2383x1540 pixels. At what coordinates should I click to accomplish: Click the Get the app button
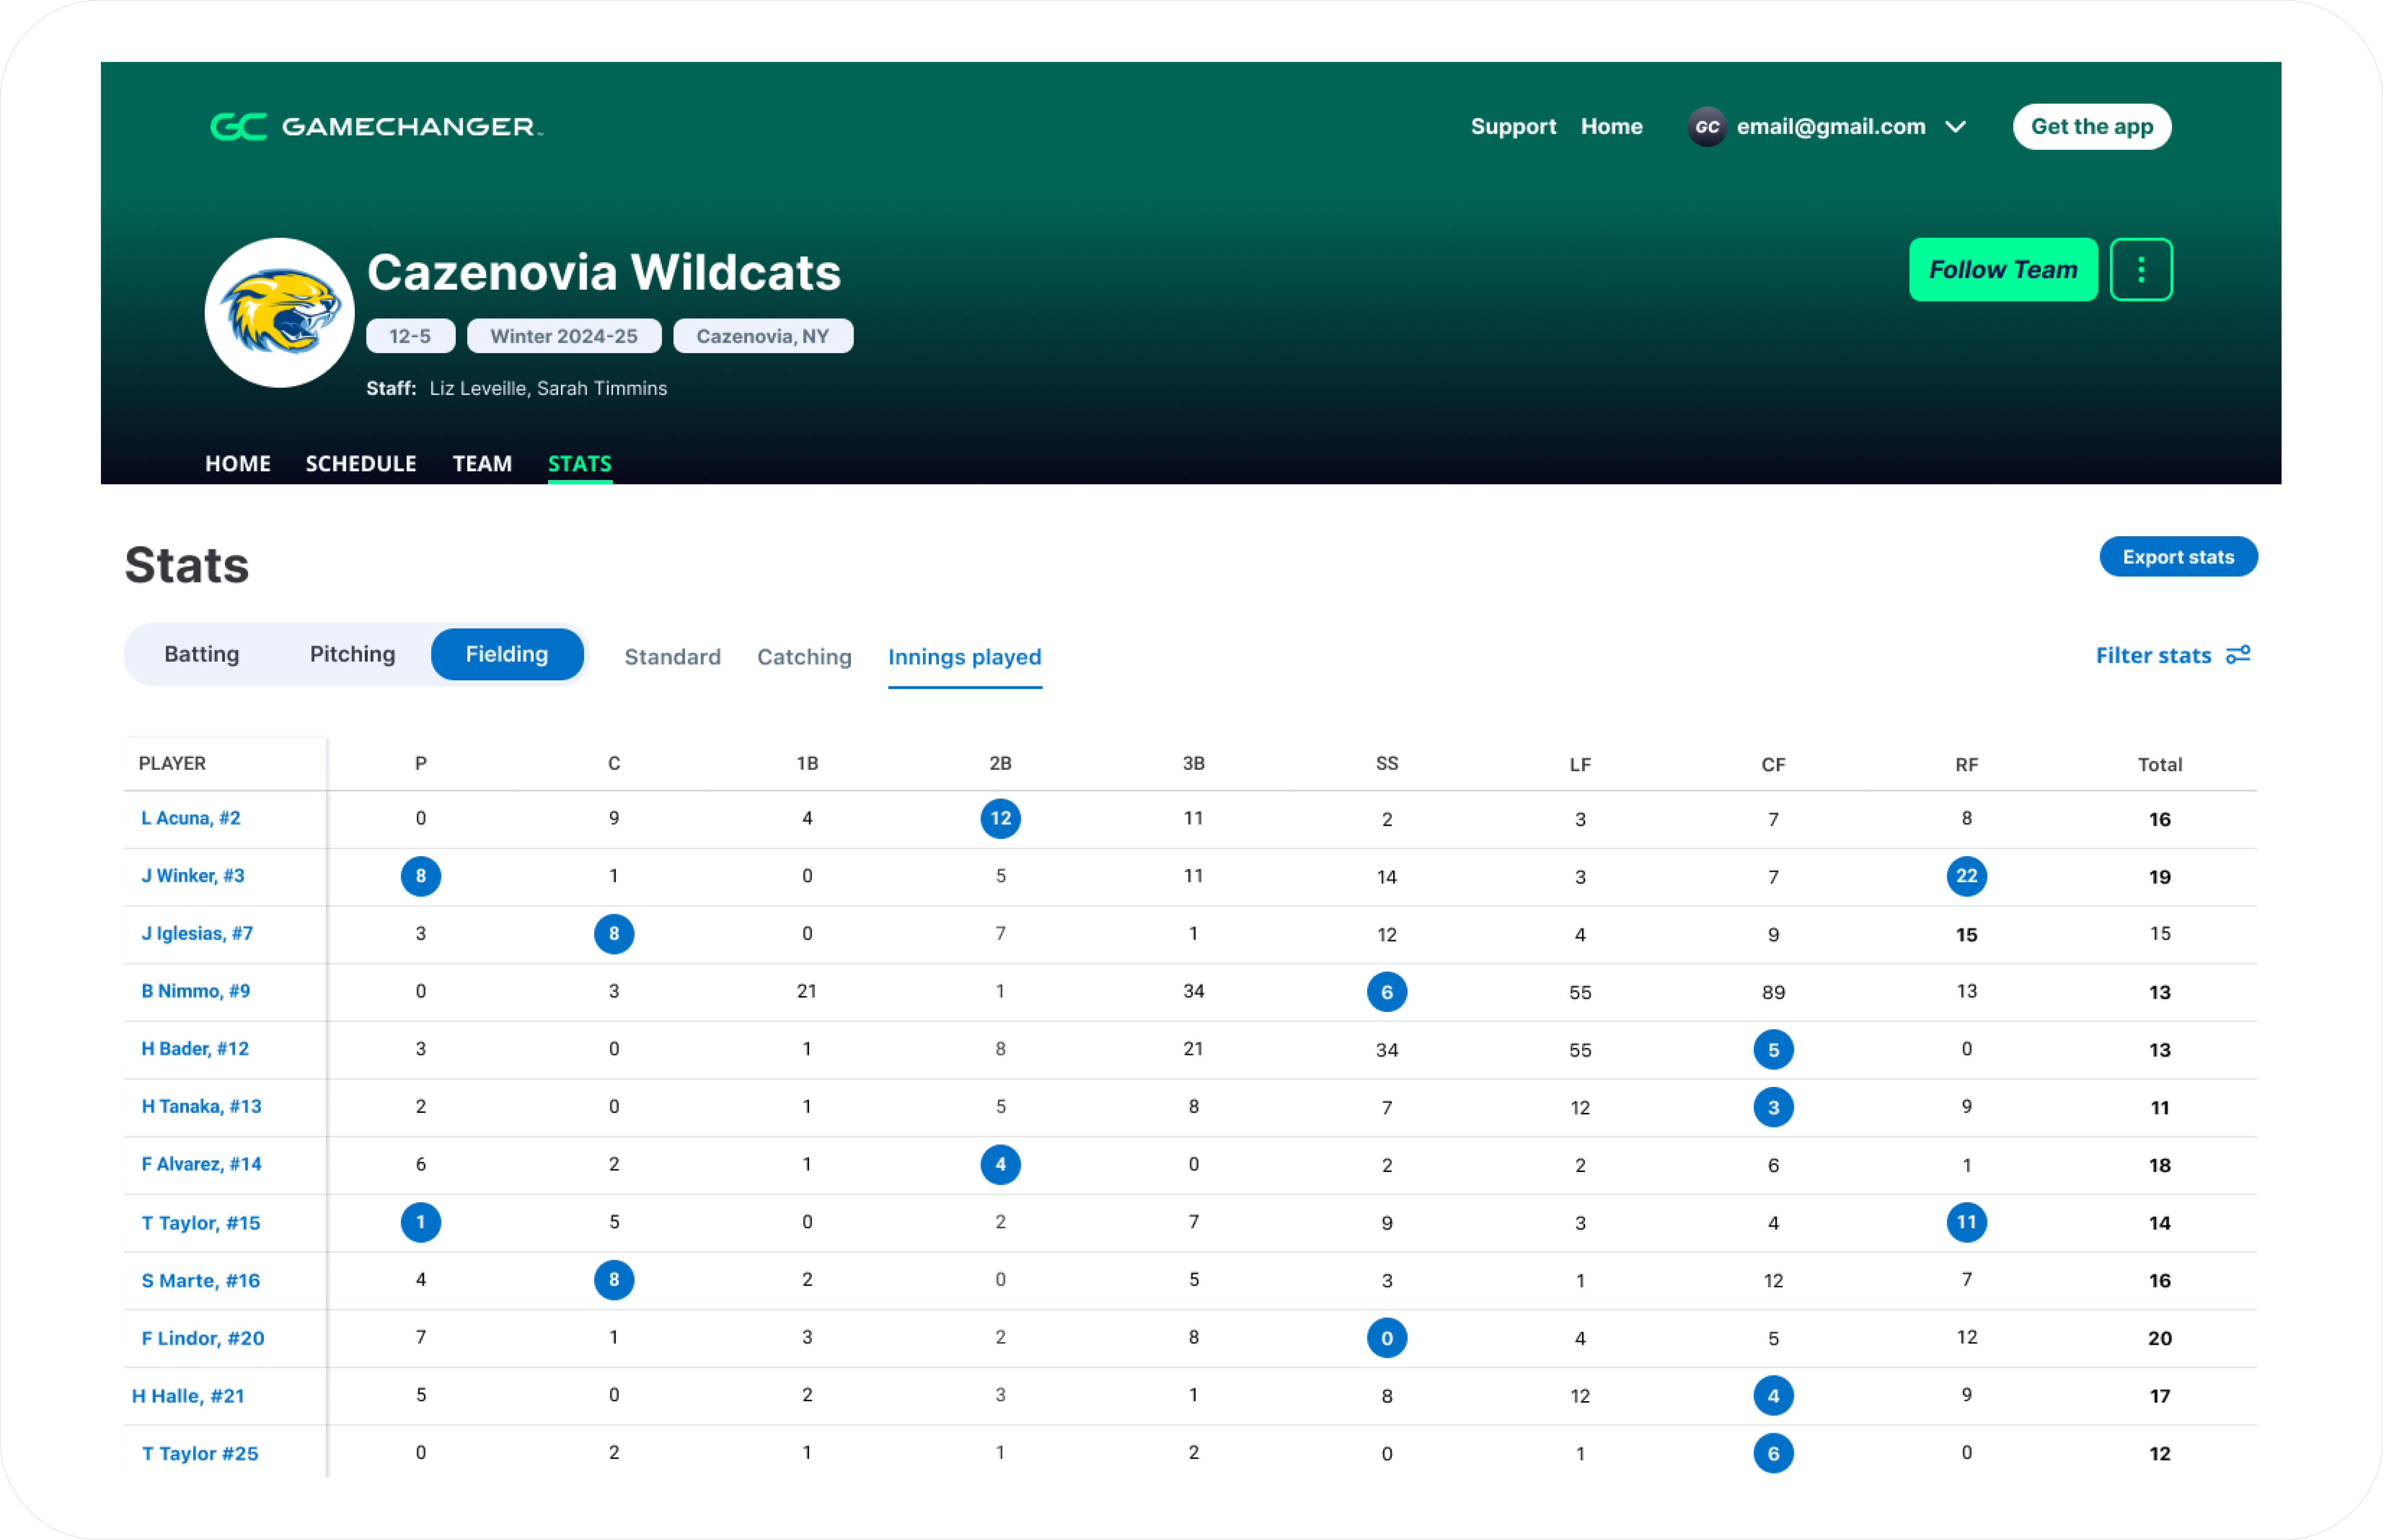[2092, 127]
